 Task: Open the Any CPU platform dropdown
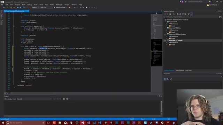click(x=46, y=8)
